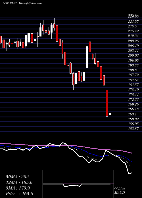Screen dimensions: 142x198
Task: Click the 156.95 price axis label
Action: pyautogui.click(x=133, y=124)
